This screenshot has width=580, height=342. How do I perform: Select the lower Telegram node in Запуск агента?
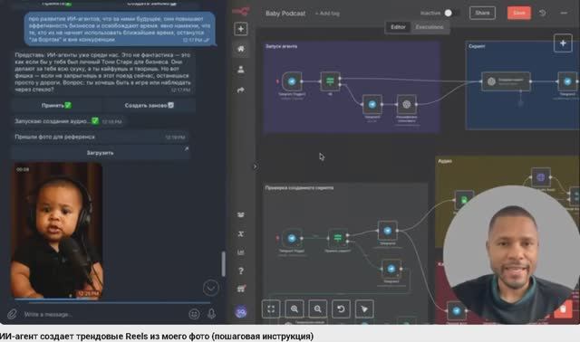coord(372,105)
